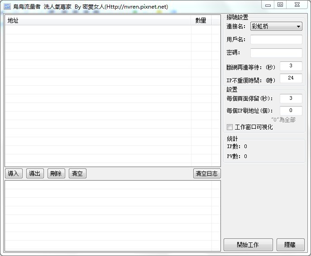Enable the 工作窗口可視化 checkbox

point(230,127)
